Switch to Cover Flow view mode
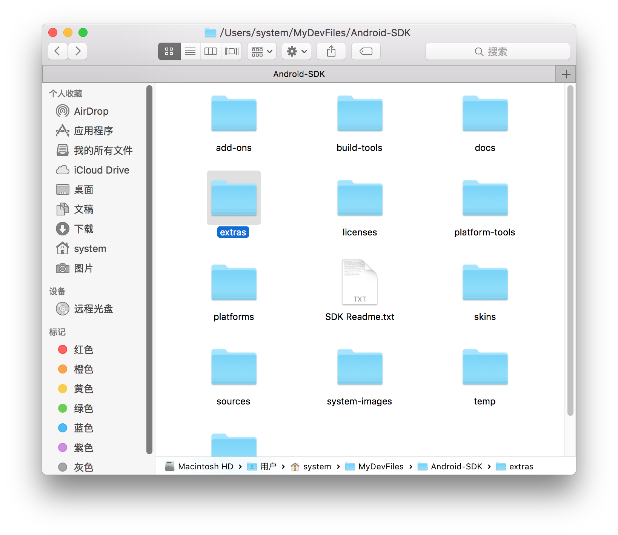Viewport: 618px width, 535px height. (231, 51)
